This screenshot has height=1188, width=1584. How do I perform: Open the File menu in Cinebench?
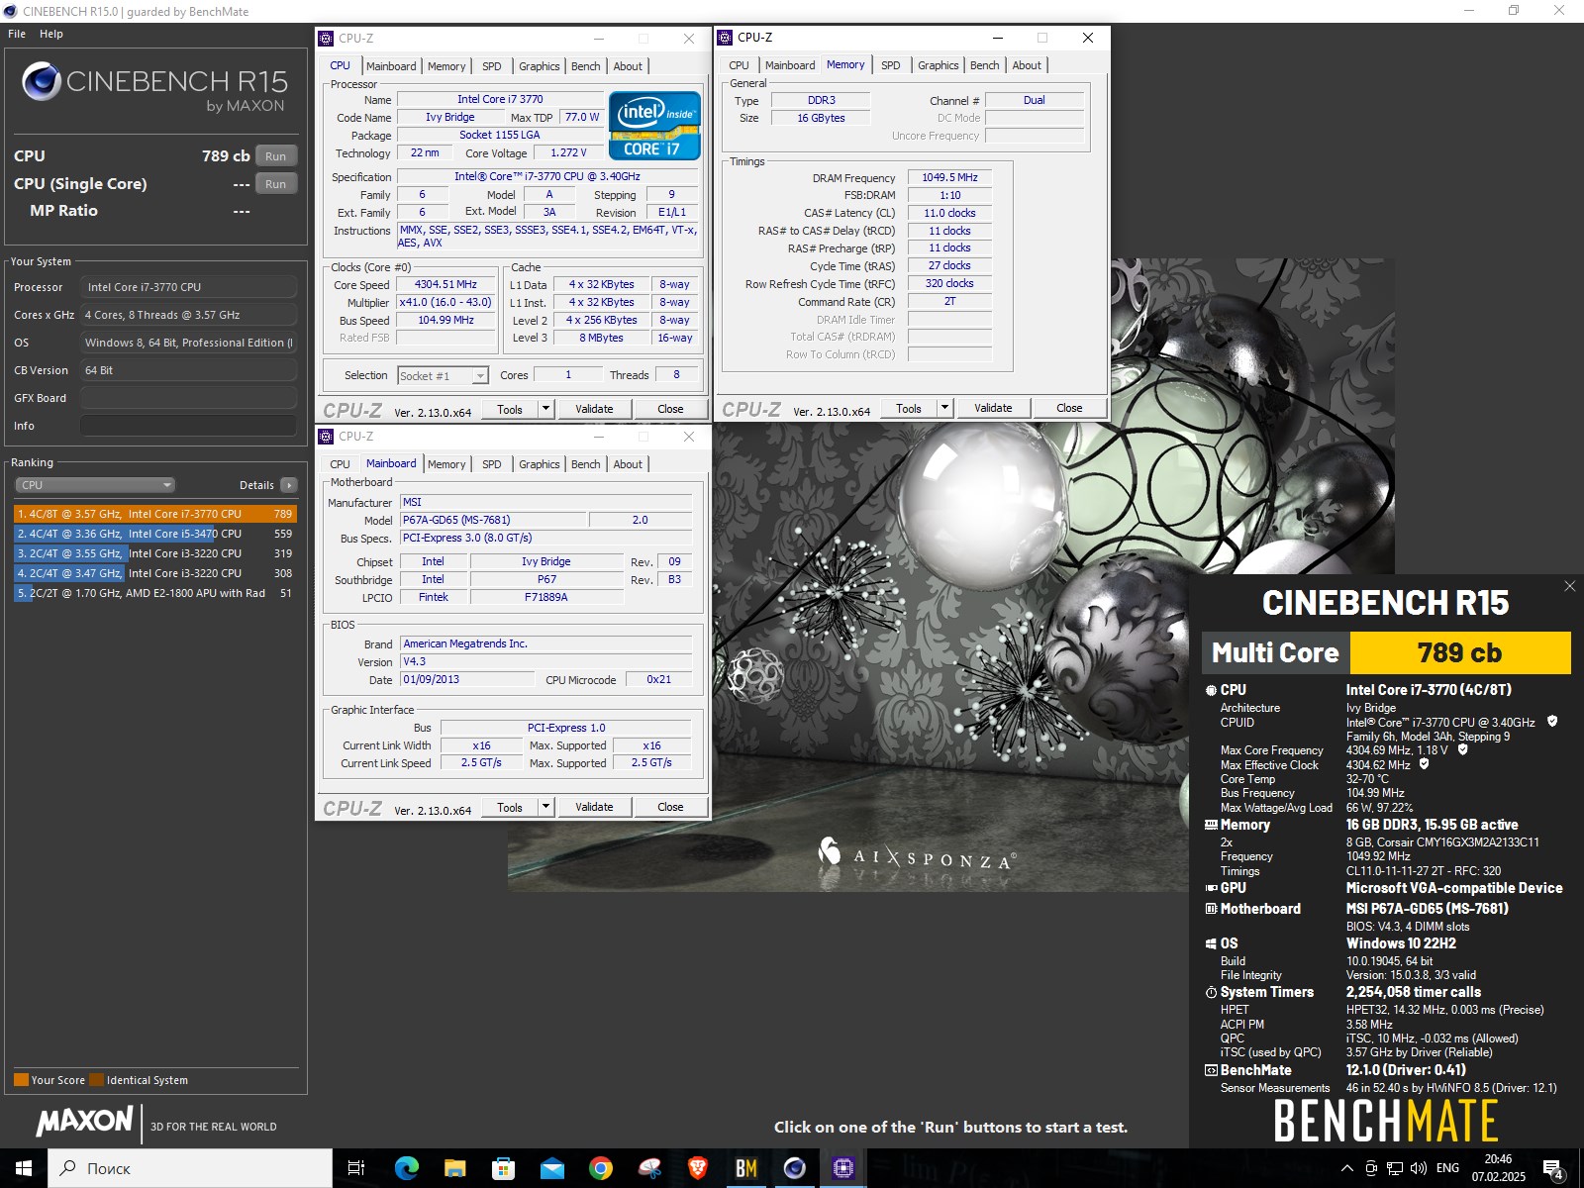(17, 34)
